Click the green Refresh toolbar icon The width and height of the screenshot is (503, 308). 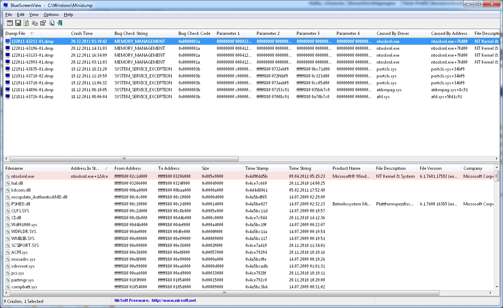tap(26, 23)
